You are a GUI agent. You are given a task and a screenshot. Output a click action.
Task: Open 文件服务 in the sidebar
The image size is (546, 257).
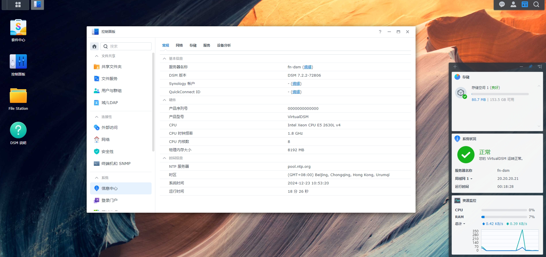[121, 79]
